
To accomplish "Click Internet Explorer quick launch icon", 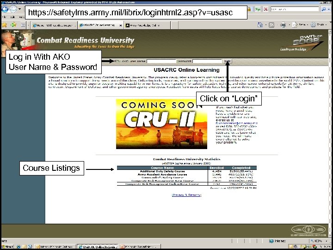I will (x=18, y=247).
